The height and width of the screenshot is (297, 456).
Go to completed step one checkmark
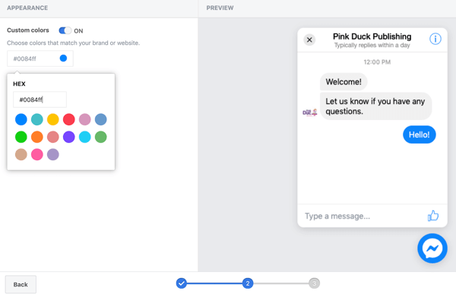[x=181, y=283]
